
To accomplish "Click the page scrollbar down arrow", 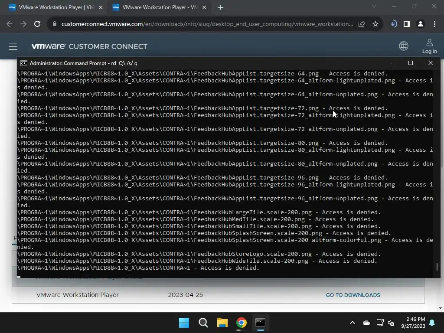I will pos(441,308).
